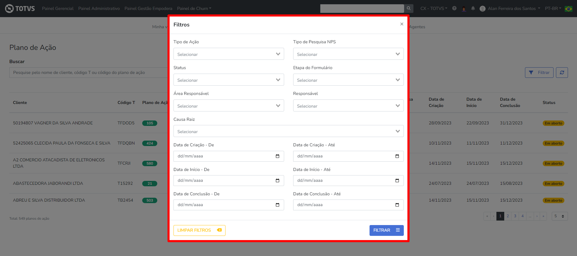Click the refresh icon button beside Filtrar
Screen dimensions: 577x256
click(x=562, y=72)
